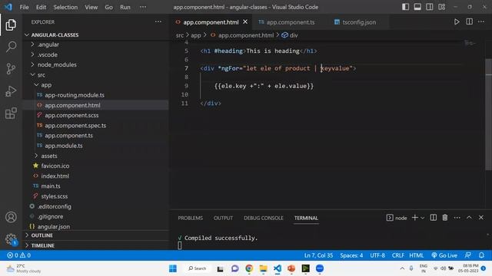The width and height of the screenshot is (492, 276).
Task: Open Explorer Views and More Actions ellipsis
Action: tap(158, 21)
